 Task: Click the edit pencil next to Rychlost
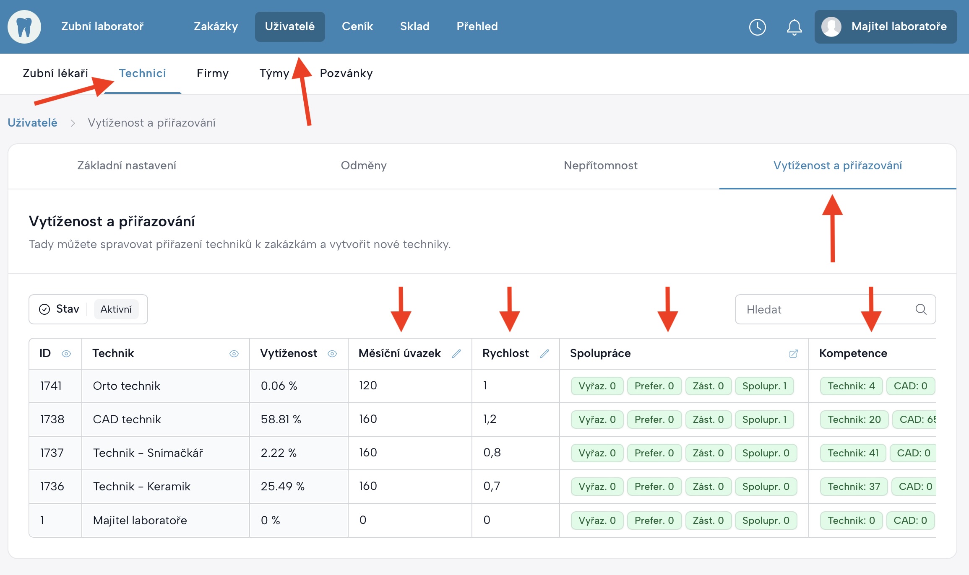(x=544, y=354)
